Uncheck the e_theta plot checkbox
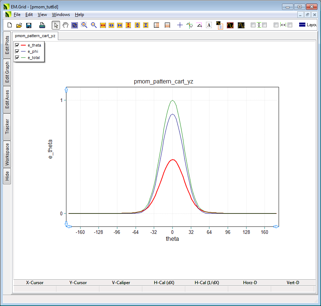The image size is (321, 306). click(x=17, y=45)
